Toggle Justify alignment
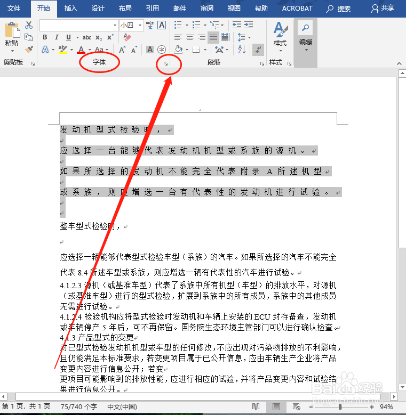This screenshot has width=406, height=415. 213,37
